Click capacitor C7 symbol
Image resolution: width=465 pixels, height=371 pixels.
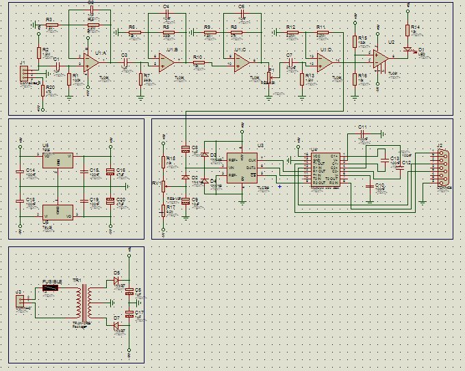pyautogui.click(x=290, y=62)
